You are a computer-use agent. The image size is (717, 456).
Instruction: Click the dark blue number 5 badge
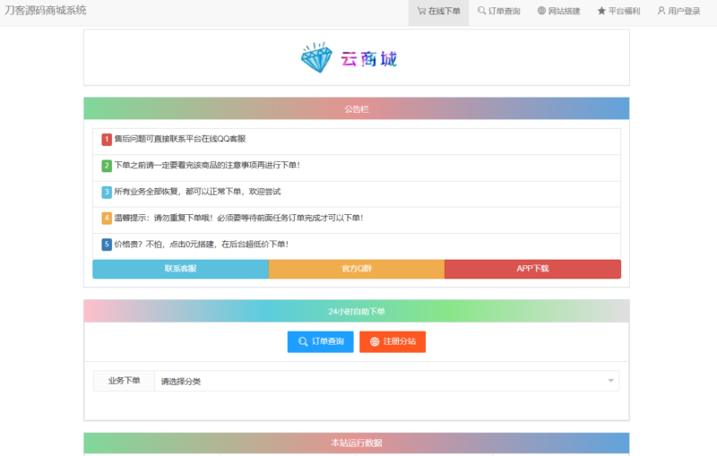click(x=107, y=245)
